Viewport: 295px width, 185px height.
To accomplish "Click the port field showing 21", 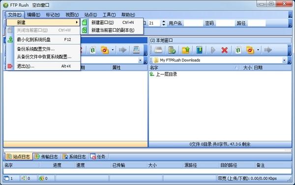I will pos(155,23).
